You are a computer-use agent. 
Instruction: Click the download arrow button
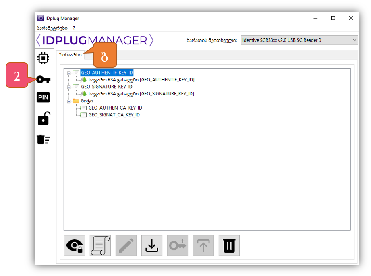[152, 245]
